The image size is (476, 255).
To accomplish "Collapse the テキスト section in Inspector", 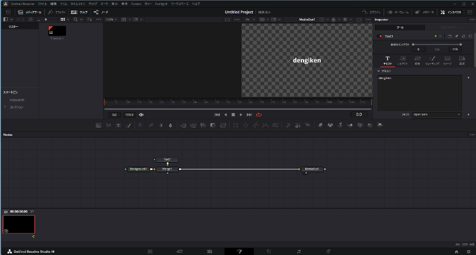I will pyautogui.click(x=379, y=71).
